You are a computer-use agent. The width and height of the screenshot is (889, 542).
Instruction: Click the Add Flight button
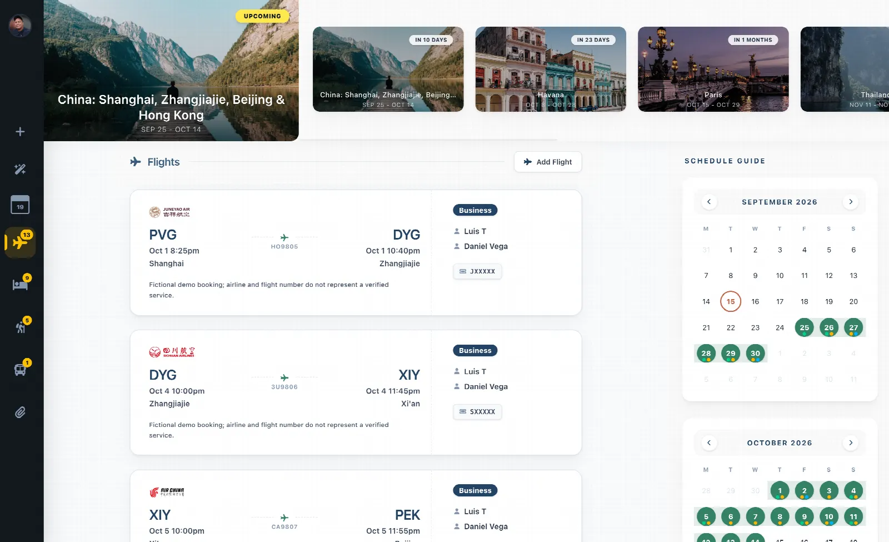tap(548, 162)
